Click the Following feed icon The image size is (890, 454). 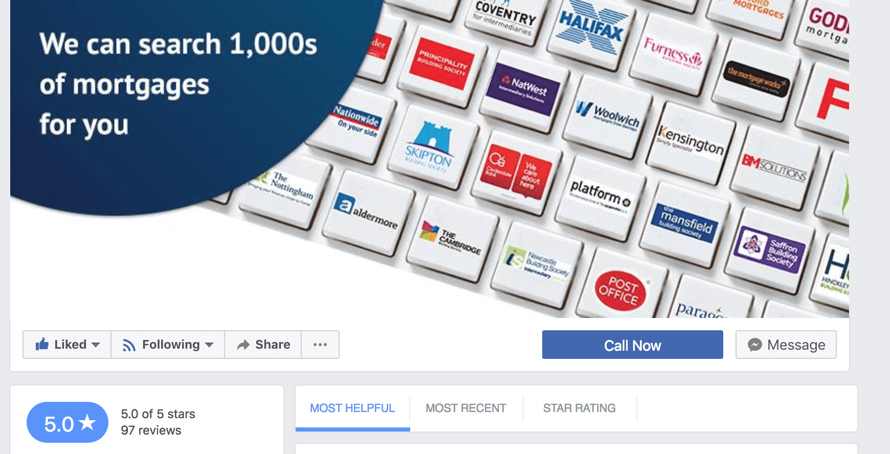[129, 346]
